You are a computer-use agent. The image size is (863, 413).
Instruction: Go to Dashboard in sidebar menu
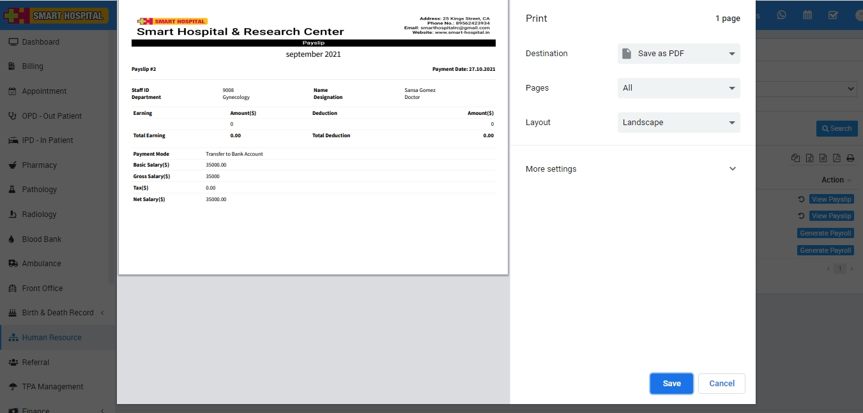click(40, 42)
